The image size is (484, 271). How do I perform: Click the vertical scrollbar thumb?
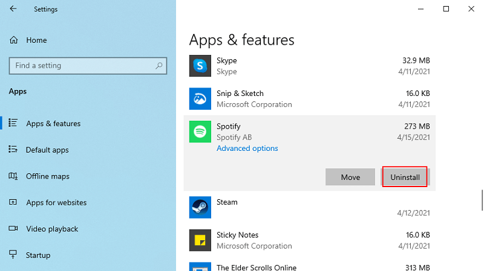point(482,200)
